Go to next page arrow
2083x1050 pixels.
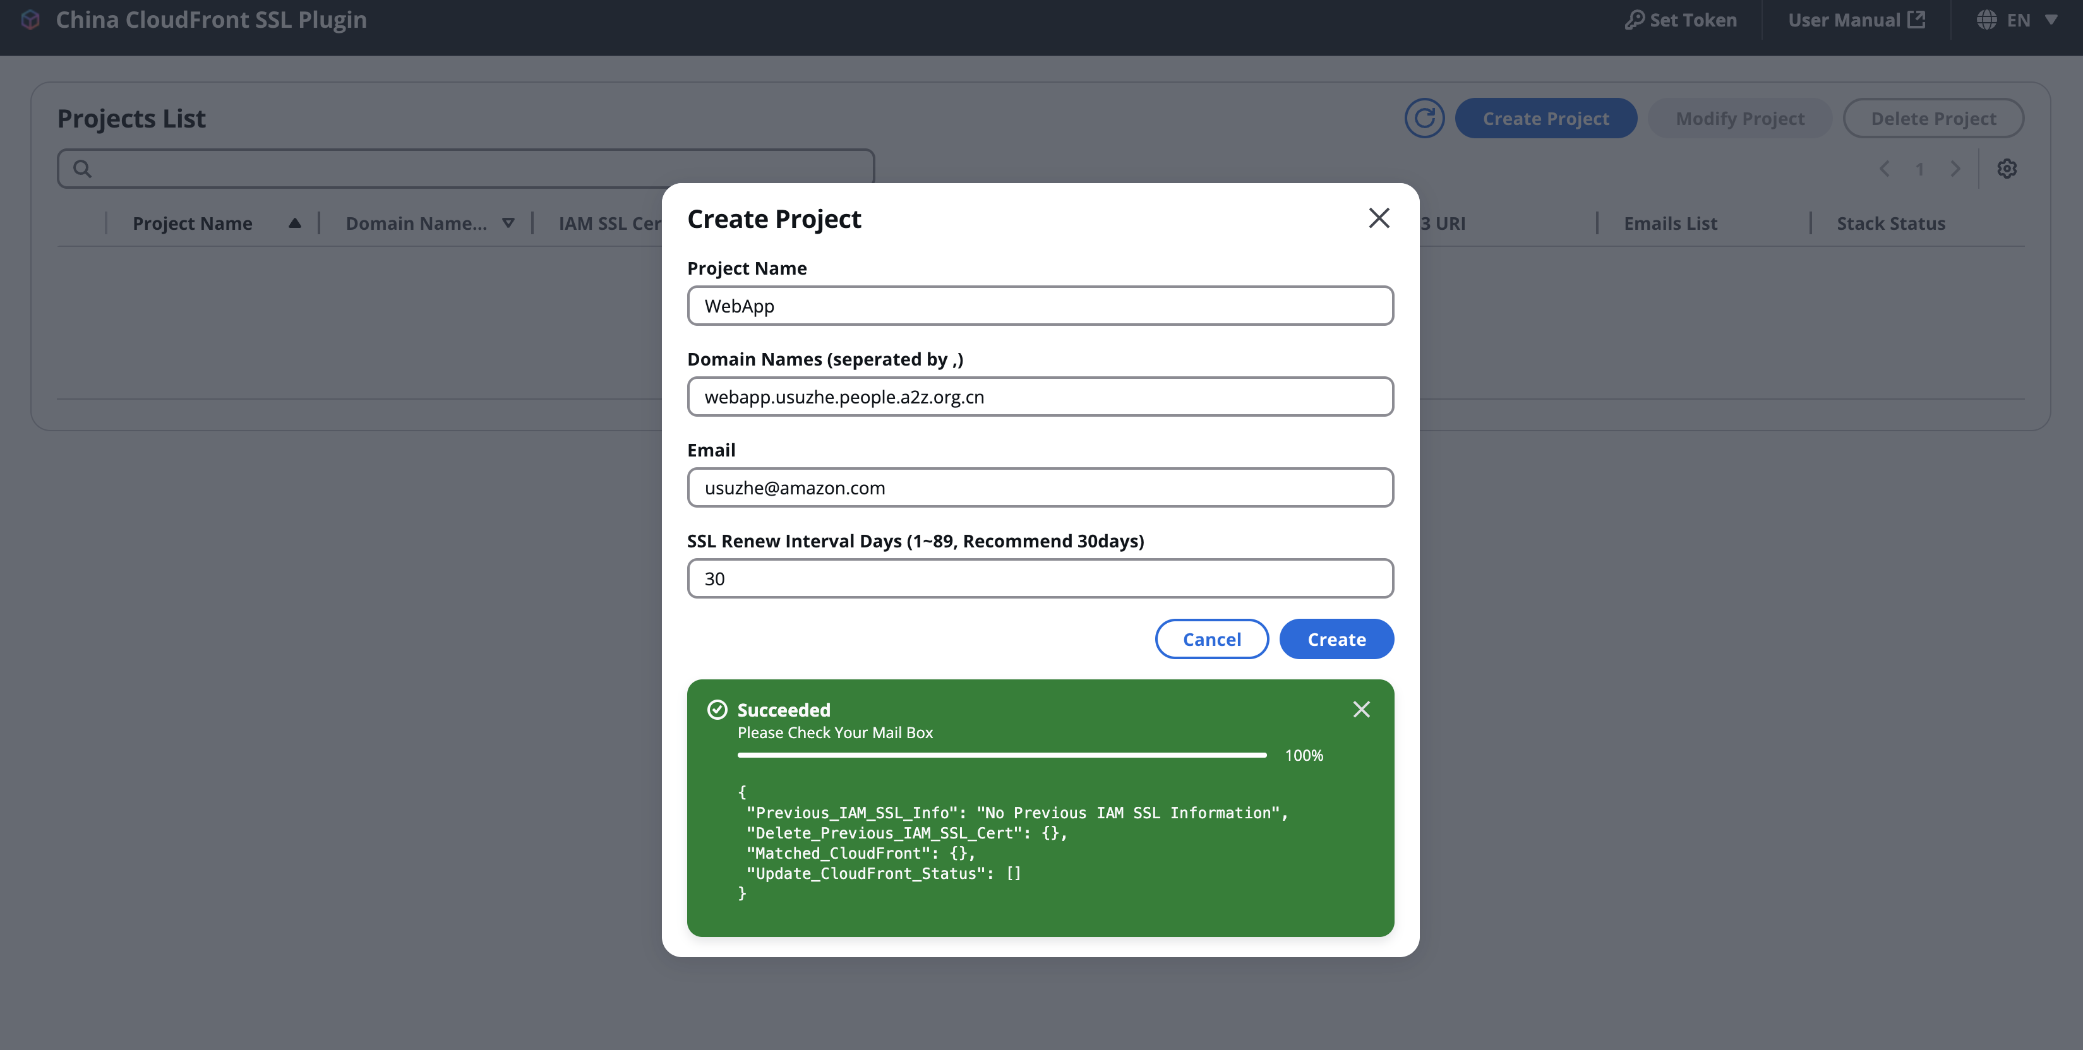pos(1954,169)
